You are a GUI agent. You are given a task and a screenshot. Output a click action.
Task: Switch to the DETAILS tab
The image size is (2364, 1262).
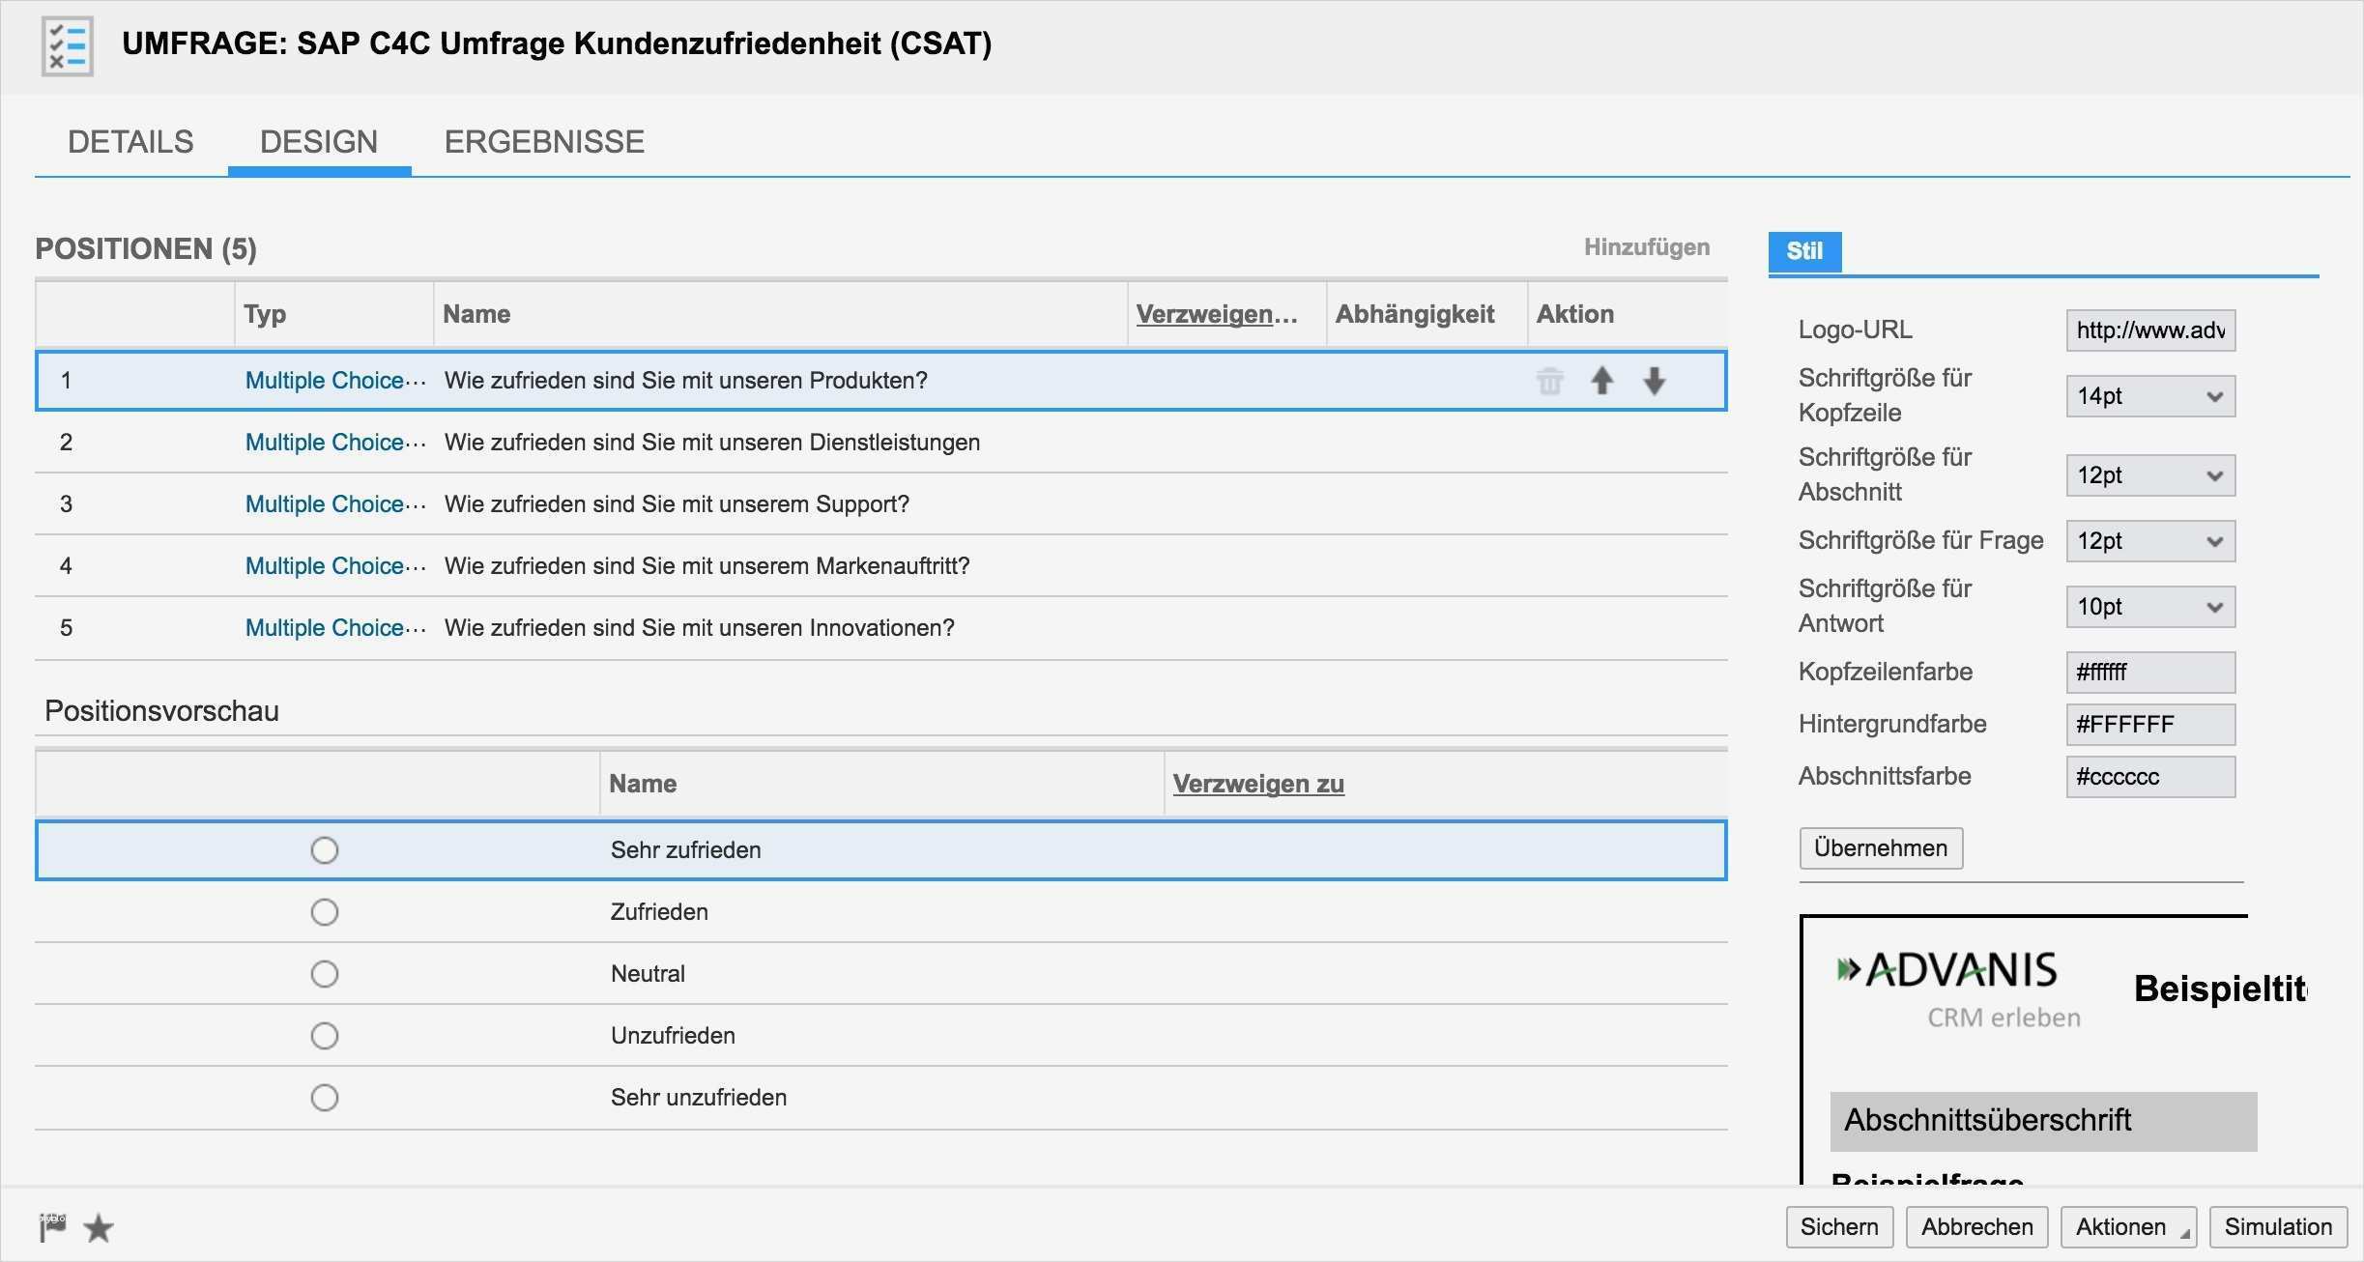click(x=130, y=142)
